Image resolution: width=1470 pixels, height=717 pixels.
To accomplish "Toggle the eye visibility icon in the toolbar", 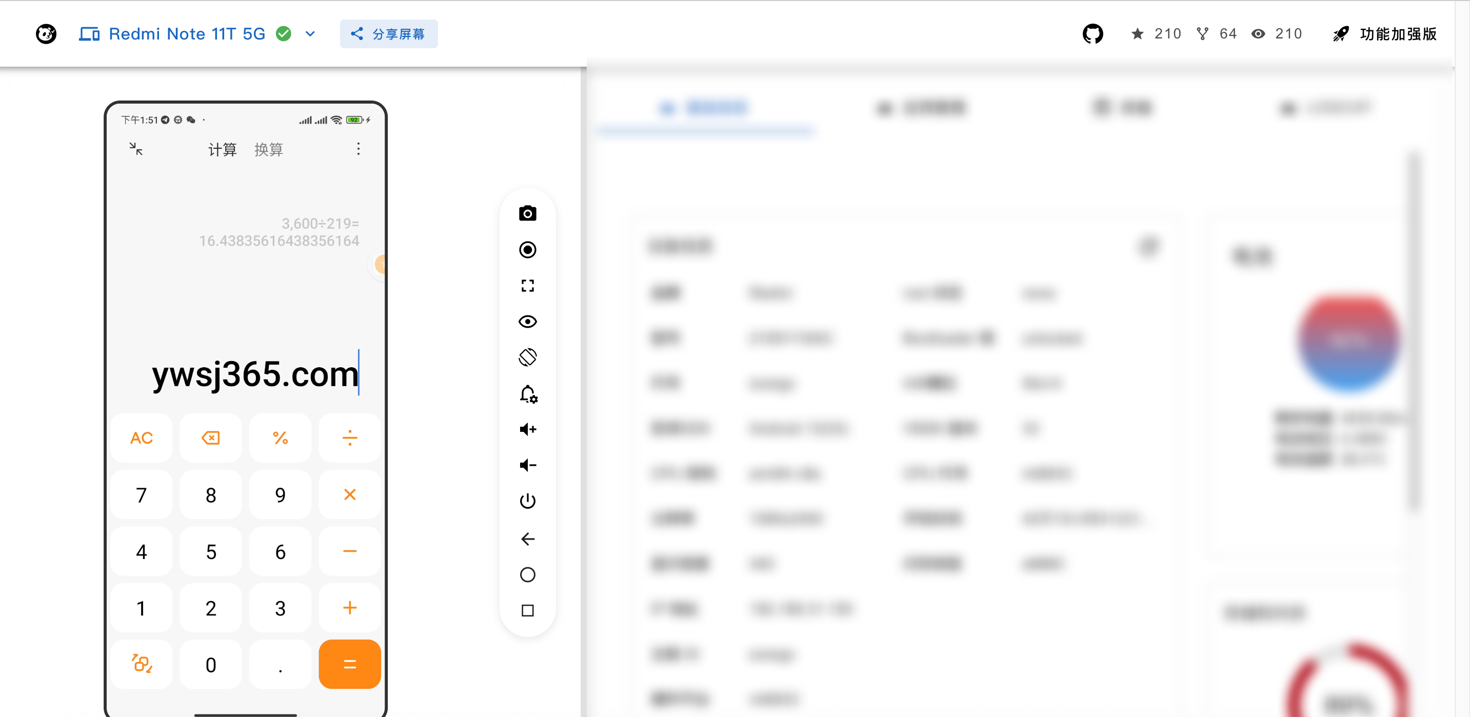I will (527, 321).
